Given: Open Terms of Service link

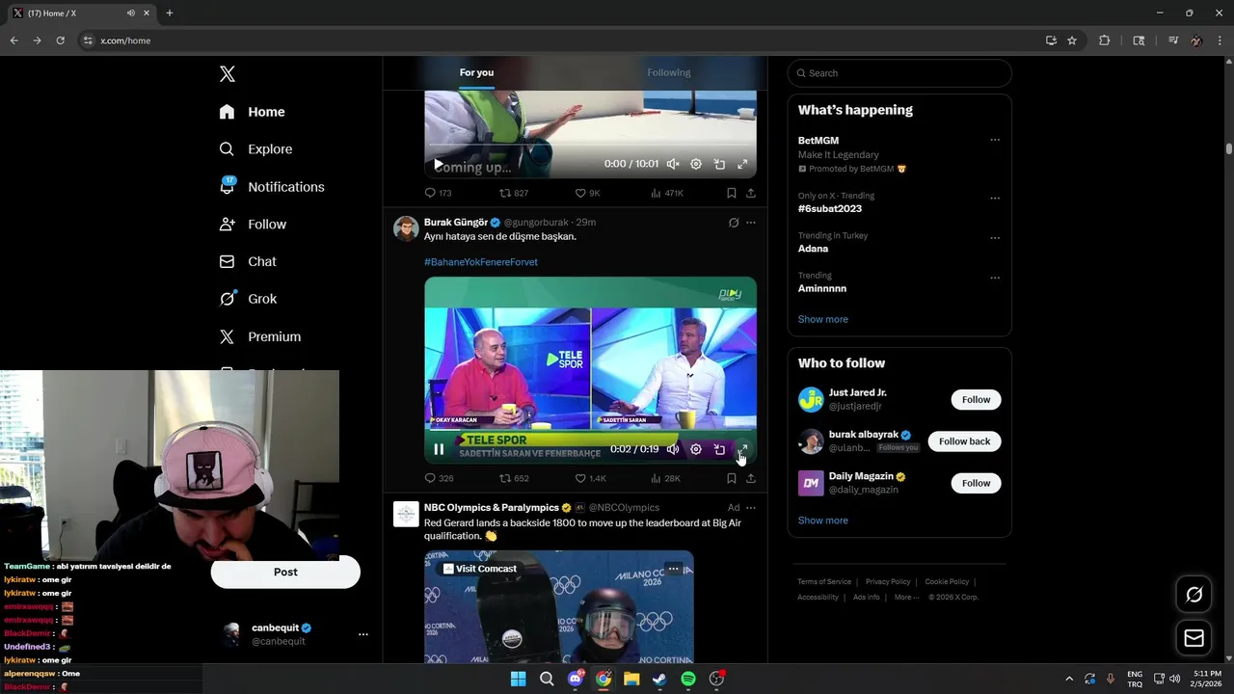Looking at the screenshot, I should point(824,582).
